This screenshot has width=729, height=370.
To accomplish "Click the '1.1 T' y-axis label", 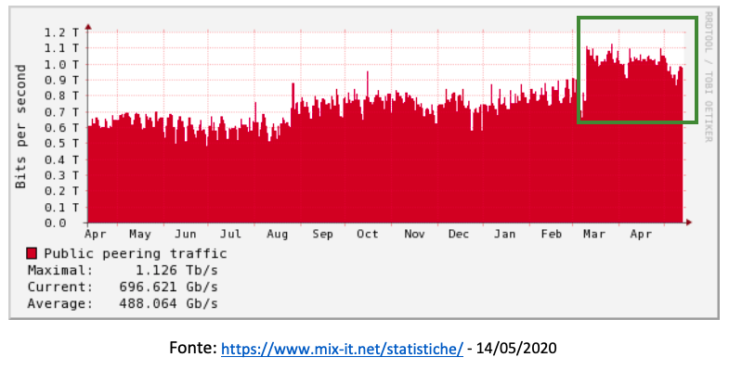I will [62, 48].
